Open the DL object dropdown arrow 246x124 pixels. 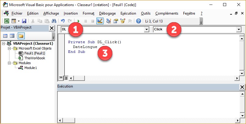click(147, 29)
